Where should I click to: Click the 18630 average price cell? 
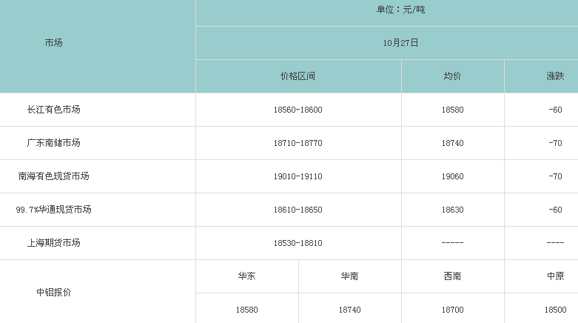tap(452, 210)
